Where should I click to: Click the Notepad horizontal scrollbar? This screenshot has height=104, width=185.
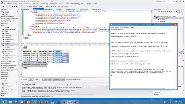(x=138, y=88)
